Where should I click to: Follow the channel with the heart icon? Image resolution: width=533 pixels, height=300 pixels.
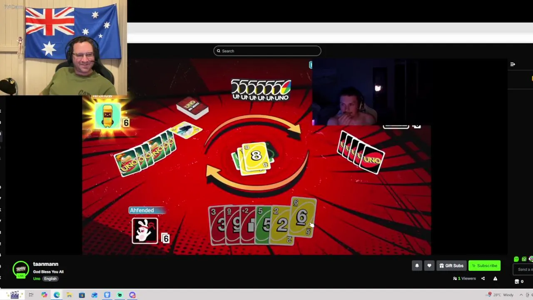pos(429,266)
